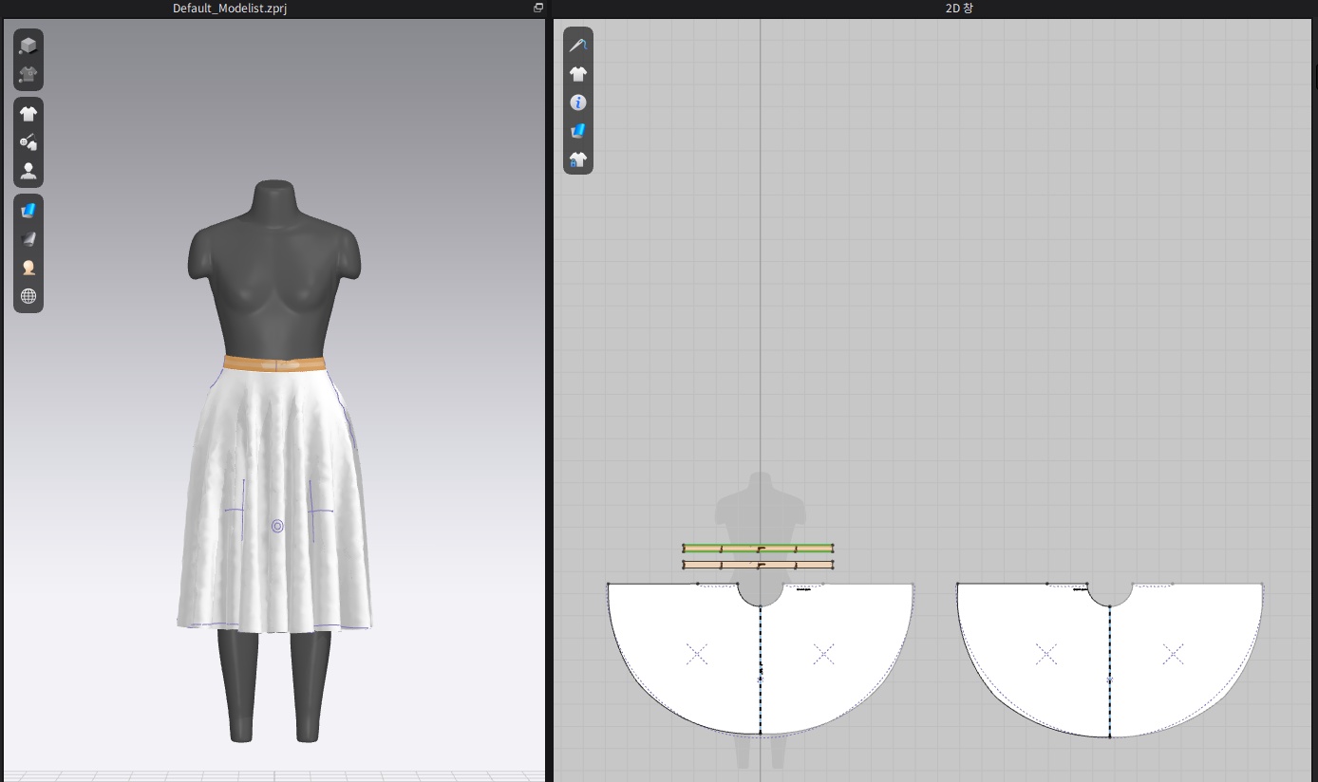Click the pattern lock shirt icon
Viewport: 1318px width, 782px height.
pyautogui.click(x=577, y=158)
